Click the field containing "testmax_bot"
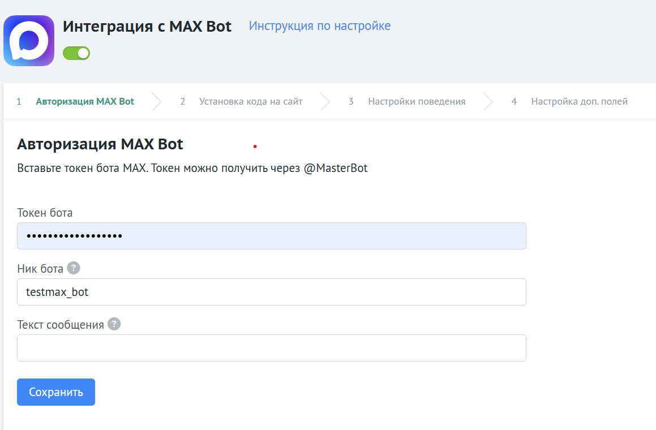This screenshot has width=656, height=430. 271,292
